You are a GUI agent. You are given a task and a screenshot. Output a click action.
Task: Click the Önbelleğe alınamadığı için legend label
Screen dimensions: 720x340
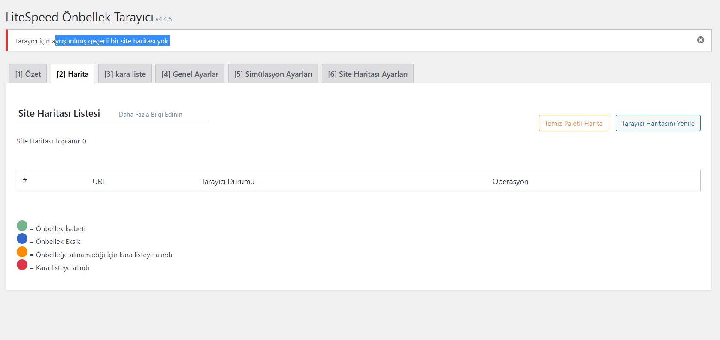click(x=104, y=255)
